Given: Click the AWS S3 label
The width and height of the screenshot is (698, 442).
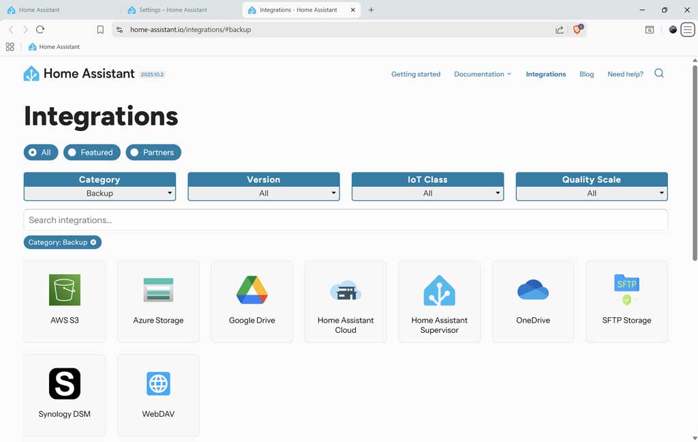Looking at the screenshot, I should [x=65, y=320].
